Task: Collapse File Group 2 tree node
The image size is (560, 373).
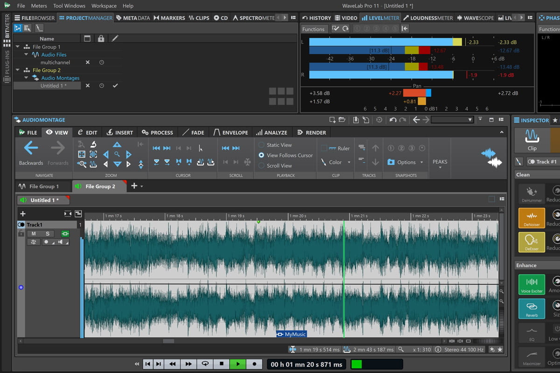Action: (x=18, y=70)
